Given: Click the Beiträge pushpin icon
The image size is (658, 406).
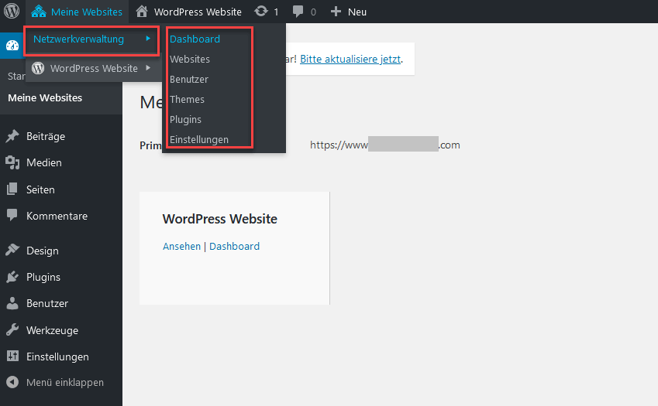Looking at the screenshot, I should click(12, 136).
